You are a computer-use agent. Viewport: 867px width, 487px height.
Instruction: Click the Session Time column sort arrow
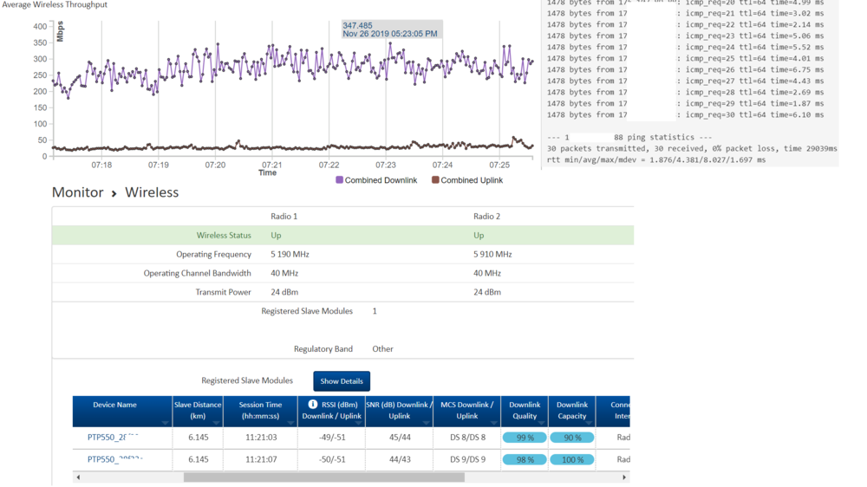290,423
